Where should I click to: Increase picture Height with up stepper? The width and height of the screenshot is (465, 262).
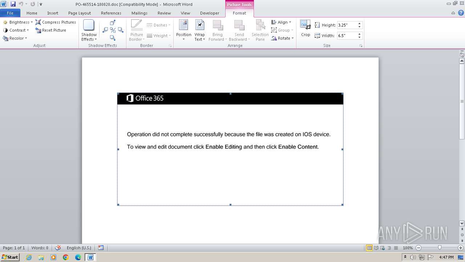360,24
